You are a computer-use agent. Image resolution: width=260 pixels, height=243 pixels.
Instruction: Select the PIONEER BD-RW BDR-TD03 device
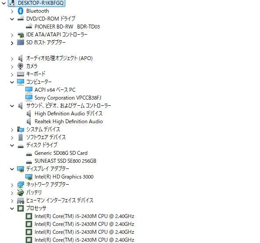67,27
